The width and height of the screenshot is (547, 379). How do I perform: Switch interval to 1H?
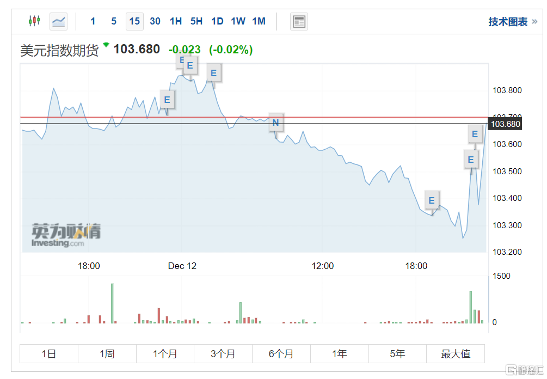[176, 21]
